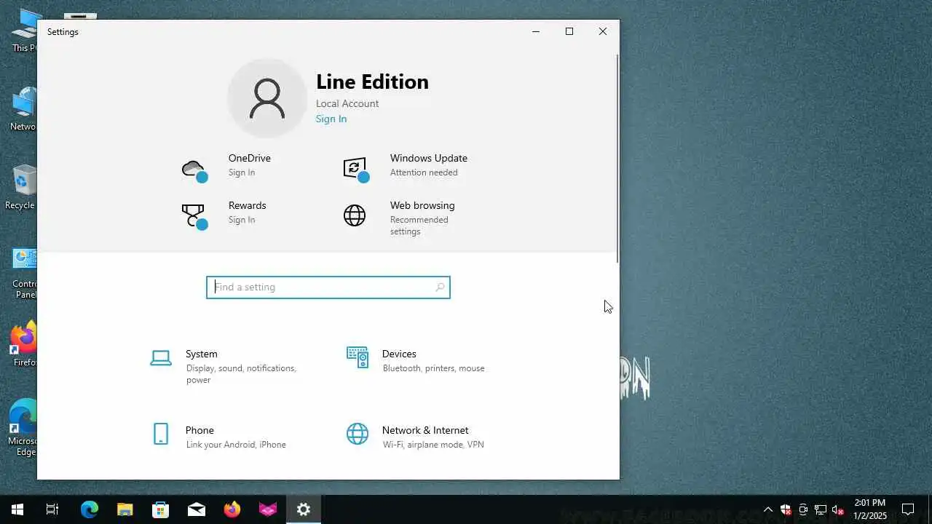Open File Explorer from the taskbar
The image size is (932, 524).
[x=125, y=509]
